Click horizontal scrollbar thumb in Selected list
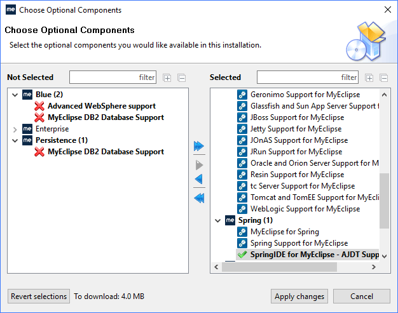This screenshot has height=313, width=398. pyautogui.click(x=279, y=267)
